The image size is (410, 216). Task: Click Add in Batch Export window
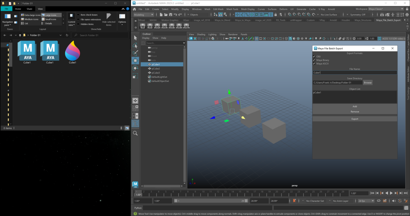pyautogui.click(x=355, y=106)
